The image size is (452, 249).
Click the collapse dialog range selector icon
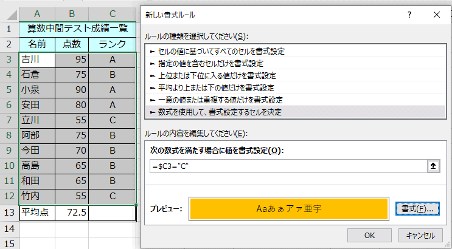pos(433,166)
